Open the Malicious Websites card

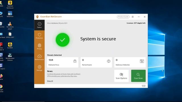pyautogui.click(x=130, y=62)
